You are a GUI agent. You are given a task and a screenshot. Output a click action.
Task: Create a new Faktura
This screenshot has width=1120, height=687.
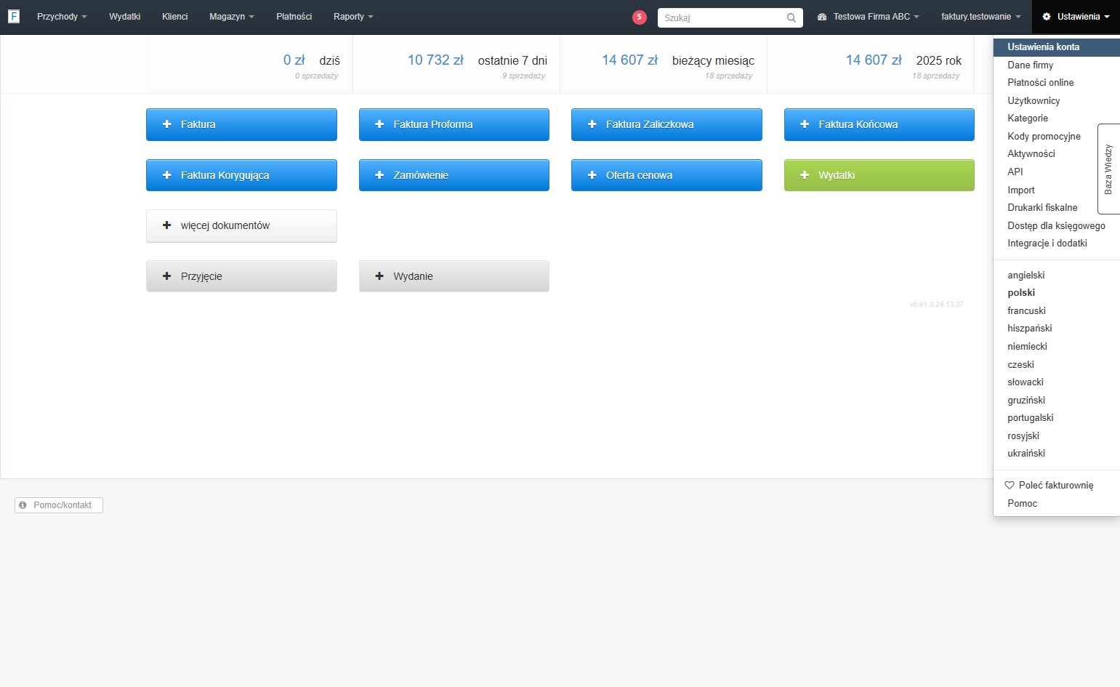tap(241, 124)
